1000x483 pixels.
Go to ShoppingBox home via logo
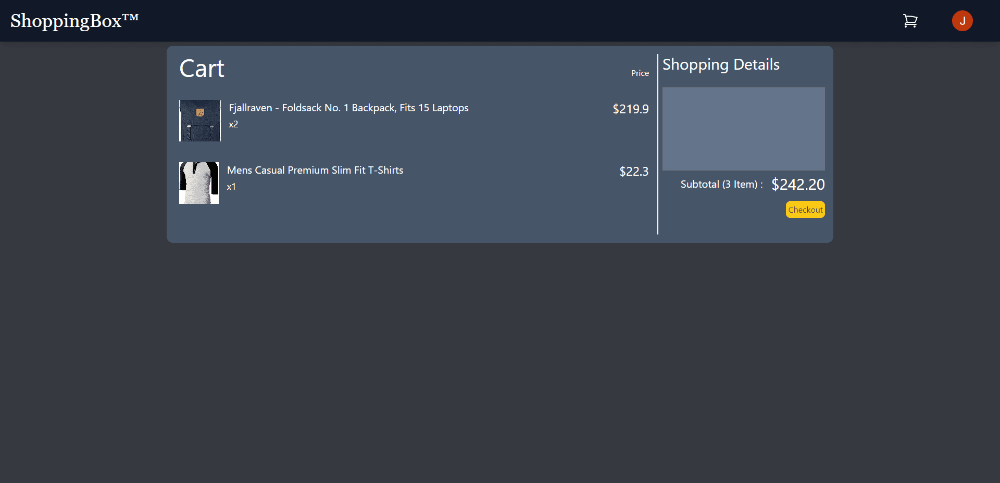tap(66, 21)
